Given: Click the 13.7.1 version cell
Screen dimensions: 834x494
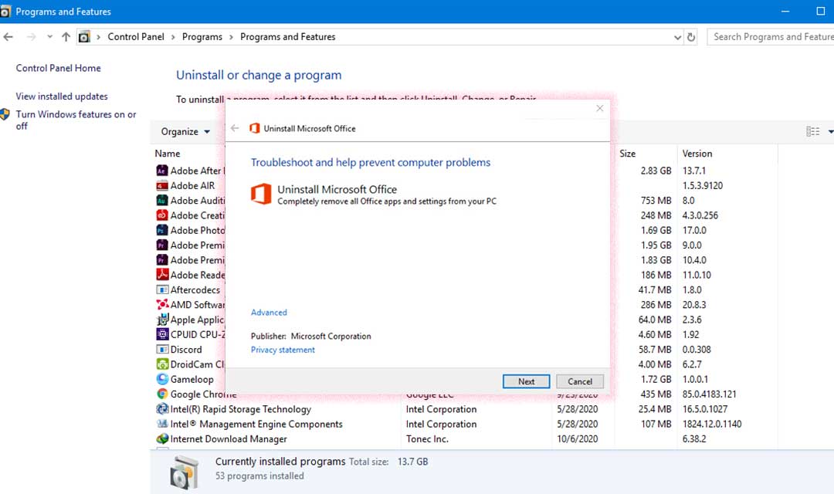Looking at the screenshot, I should [694, 171].
